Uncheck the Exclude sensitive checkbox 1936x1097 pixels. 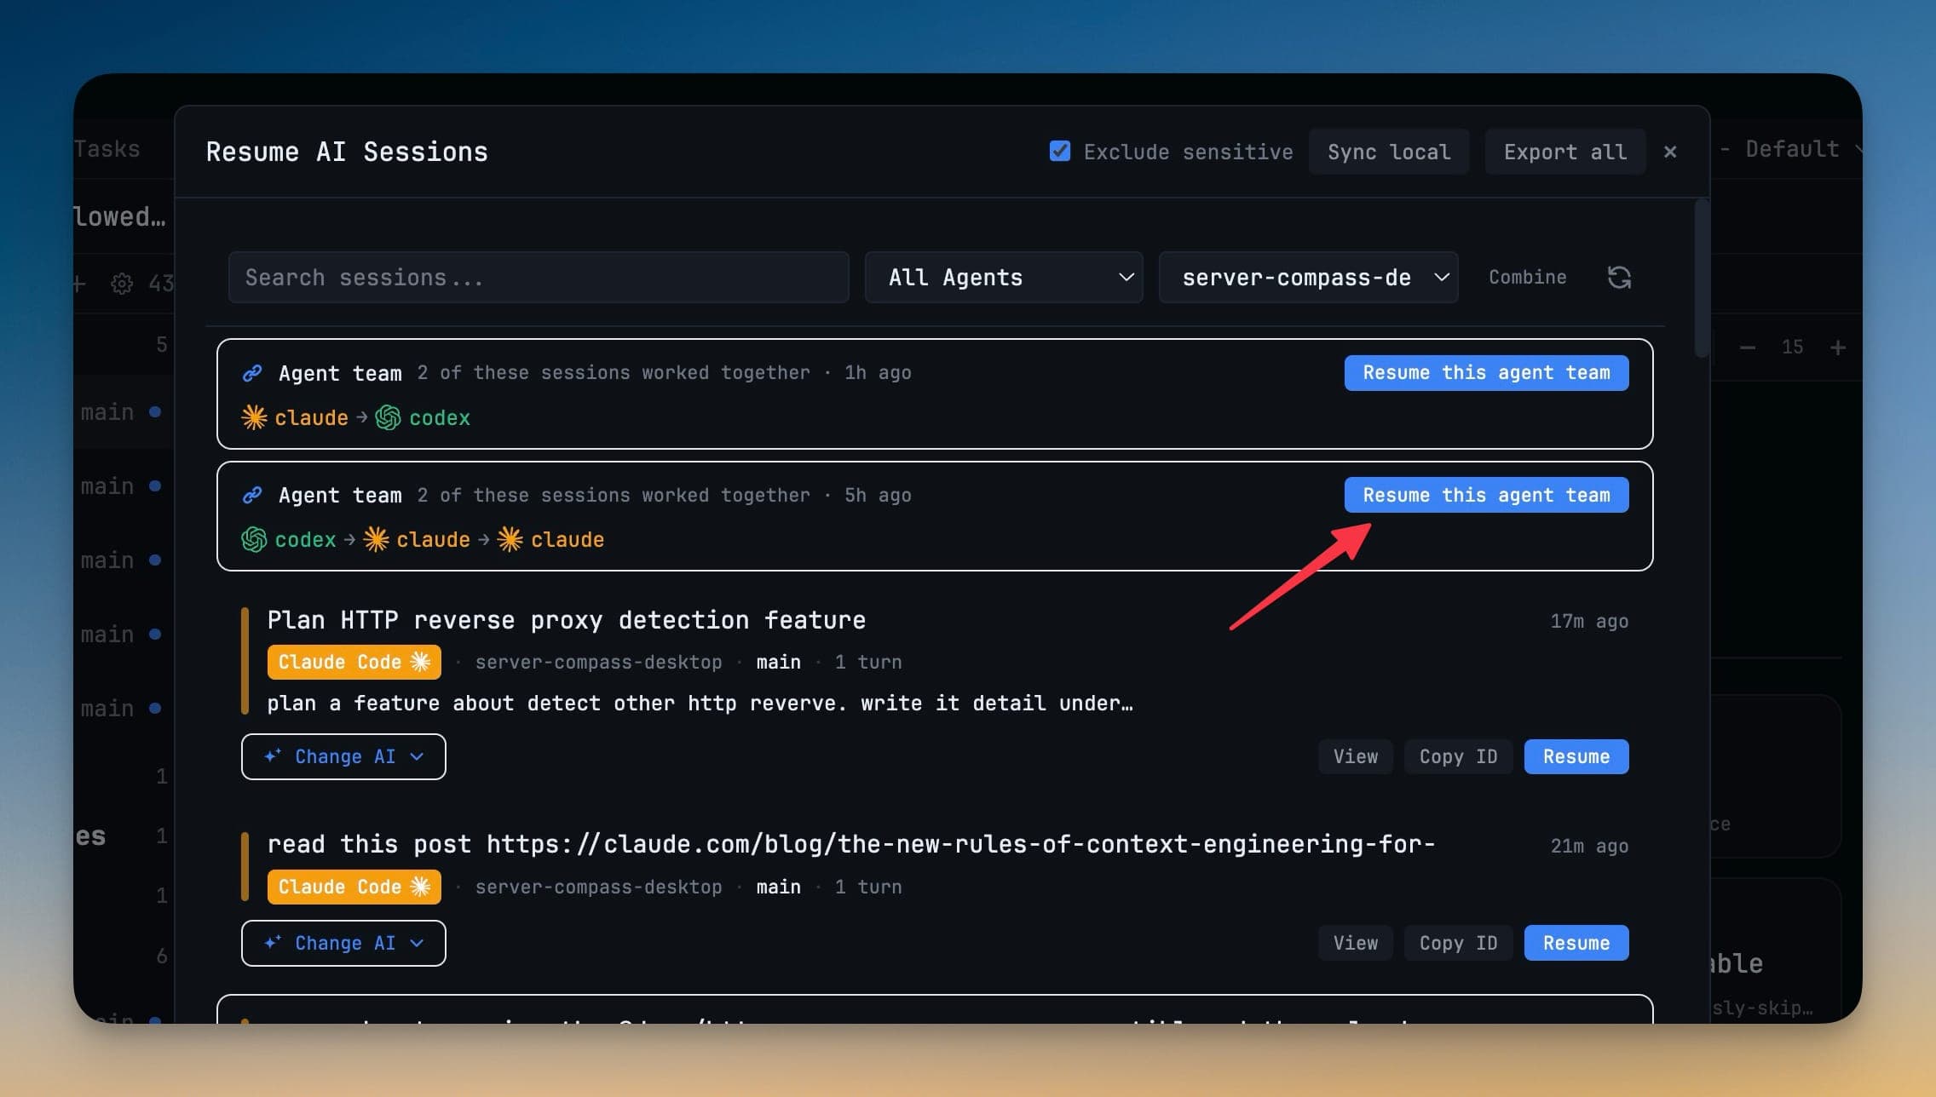[1060, 152]
